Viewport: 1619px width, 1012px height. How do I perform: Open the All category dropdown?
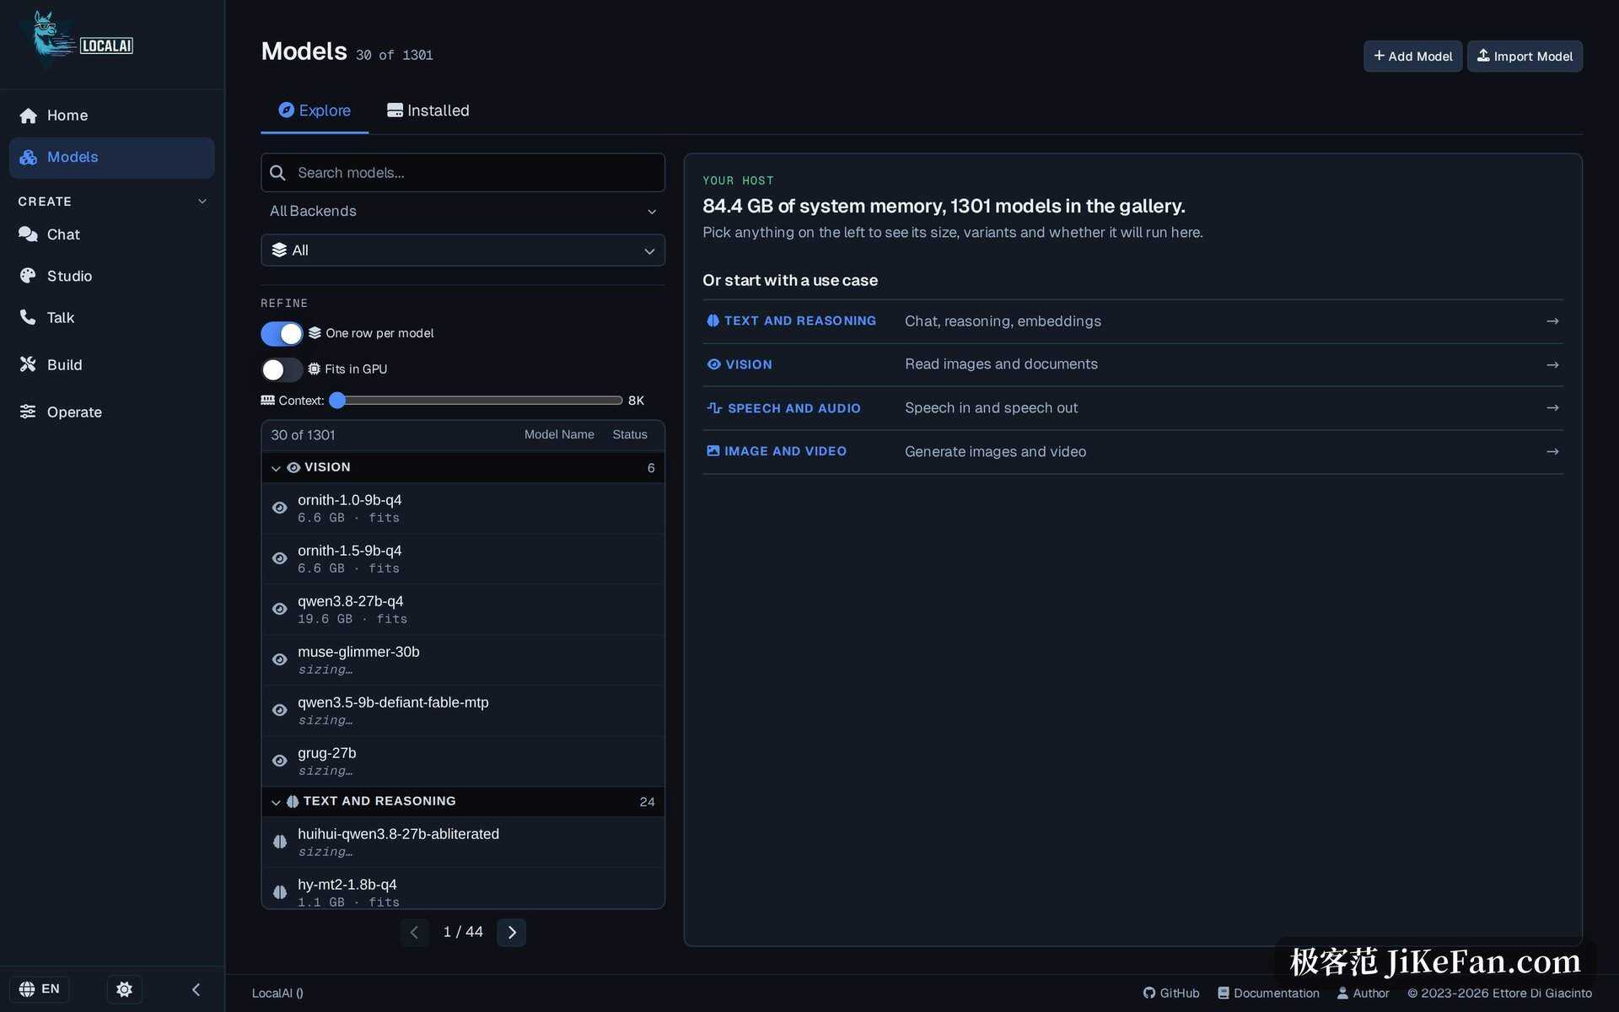pos(463,250)
